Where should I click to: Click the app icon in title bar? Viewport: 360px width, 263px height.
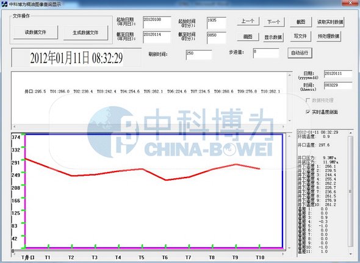pyautogui.click(x=4, y=4)
